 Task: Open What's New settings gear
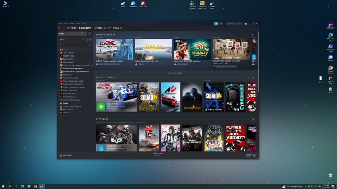pos(114,34)
